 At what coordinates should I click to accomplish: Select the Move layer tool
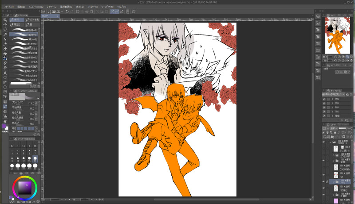click(5, 24)
